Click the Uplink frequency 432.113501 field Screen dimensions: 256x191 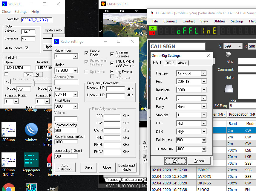tap(18, 68)
